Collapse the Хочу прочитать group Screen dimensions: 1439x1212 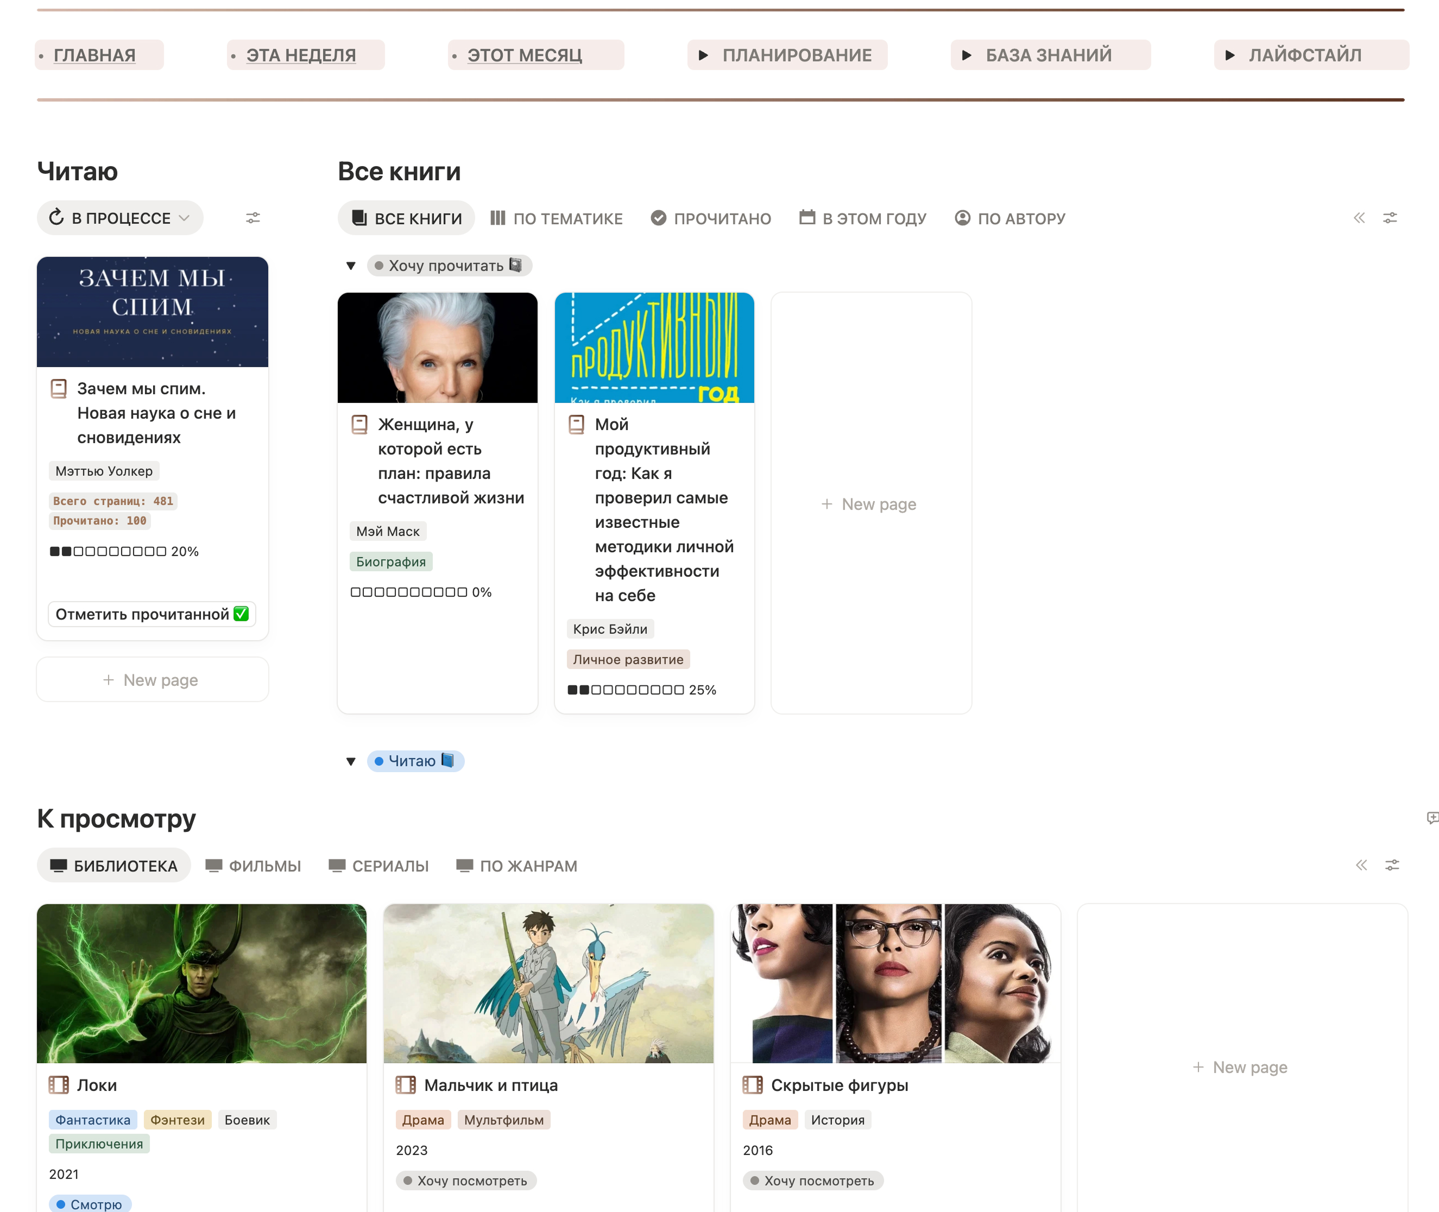[x=351, y=266]
